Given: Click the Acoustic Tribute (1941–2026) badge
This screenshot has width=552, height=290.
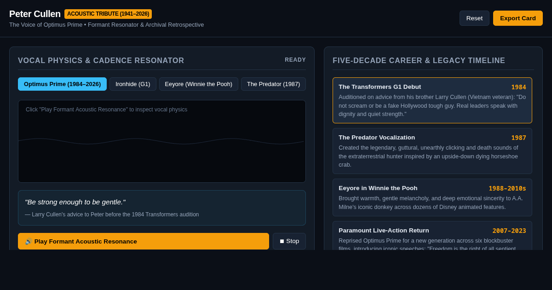Looking at the screenshot, I should click(x=108, y=14).
